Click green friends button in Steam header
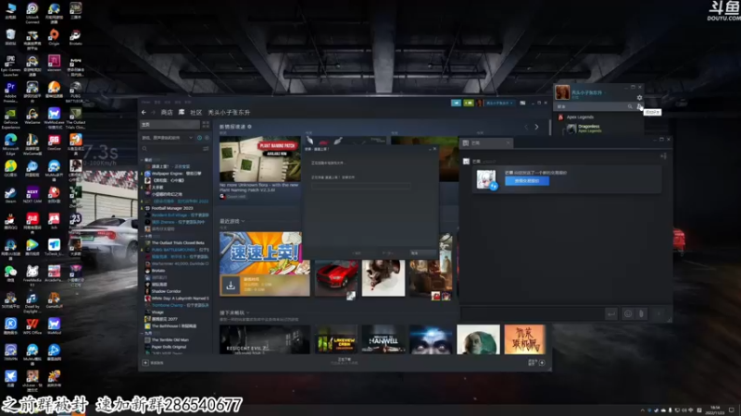The height and width of the screenshot is (416, 741). coord(469,103)
